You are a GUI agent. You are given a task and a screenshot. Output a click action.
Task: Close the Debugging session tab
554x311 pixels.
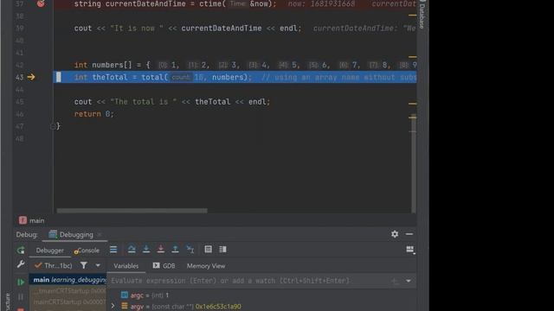pyautogui.click(x=100, y=234)
